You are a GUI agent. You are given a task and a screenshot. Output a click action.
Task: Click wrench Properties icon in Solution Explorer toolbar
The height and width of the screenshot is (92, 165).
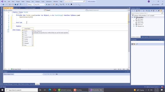(x=159, y=11)
